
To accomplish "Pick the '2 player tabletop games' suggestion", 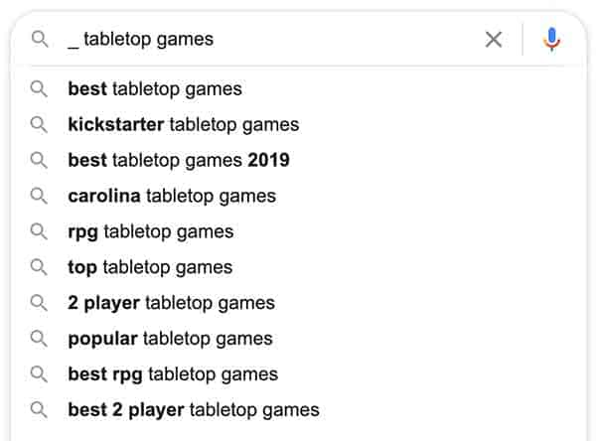I will point(298,303).
